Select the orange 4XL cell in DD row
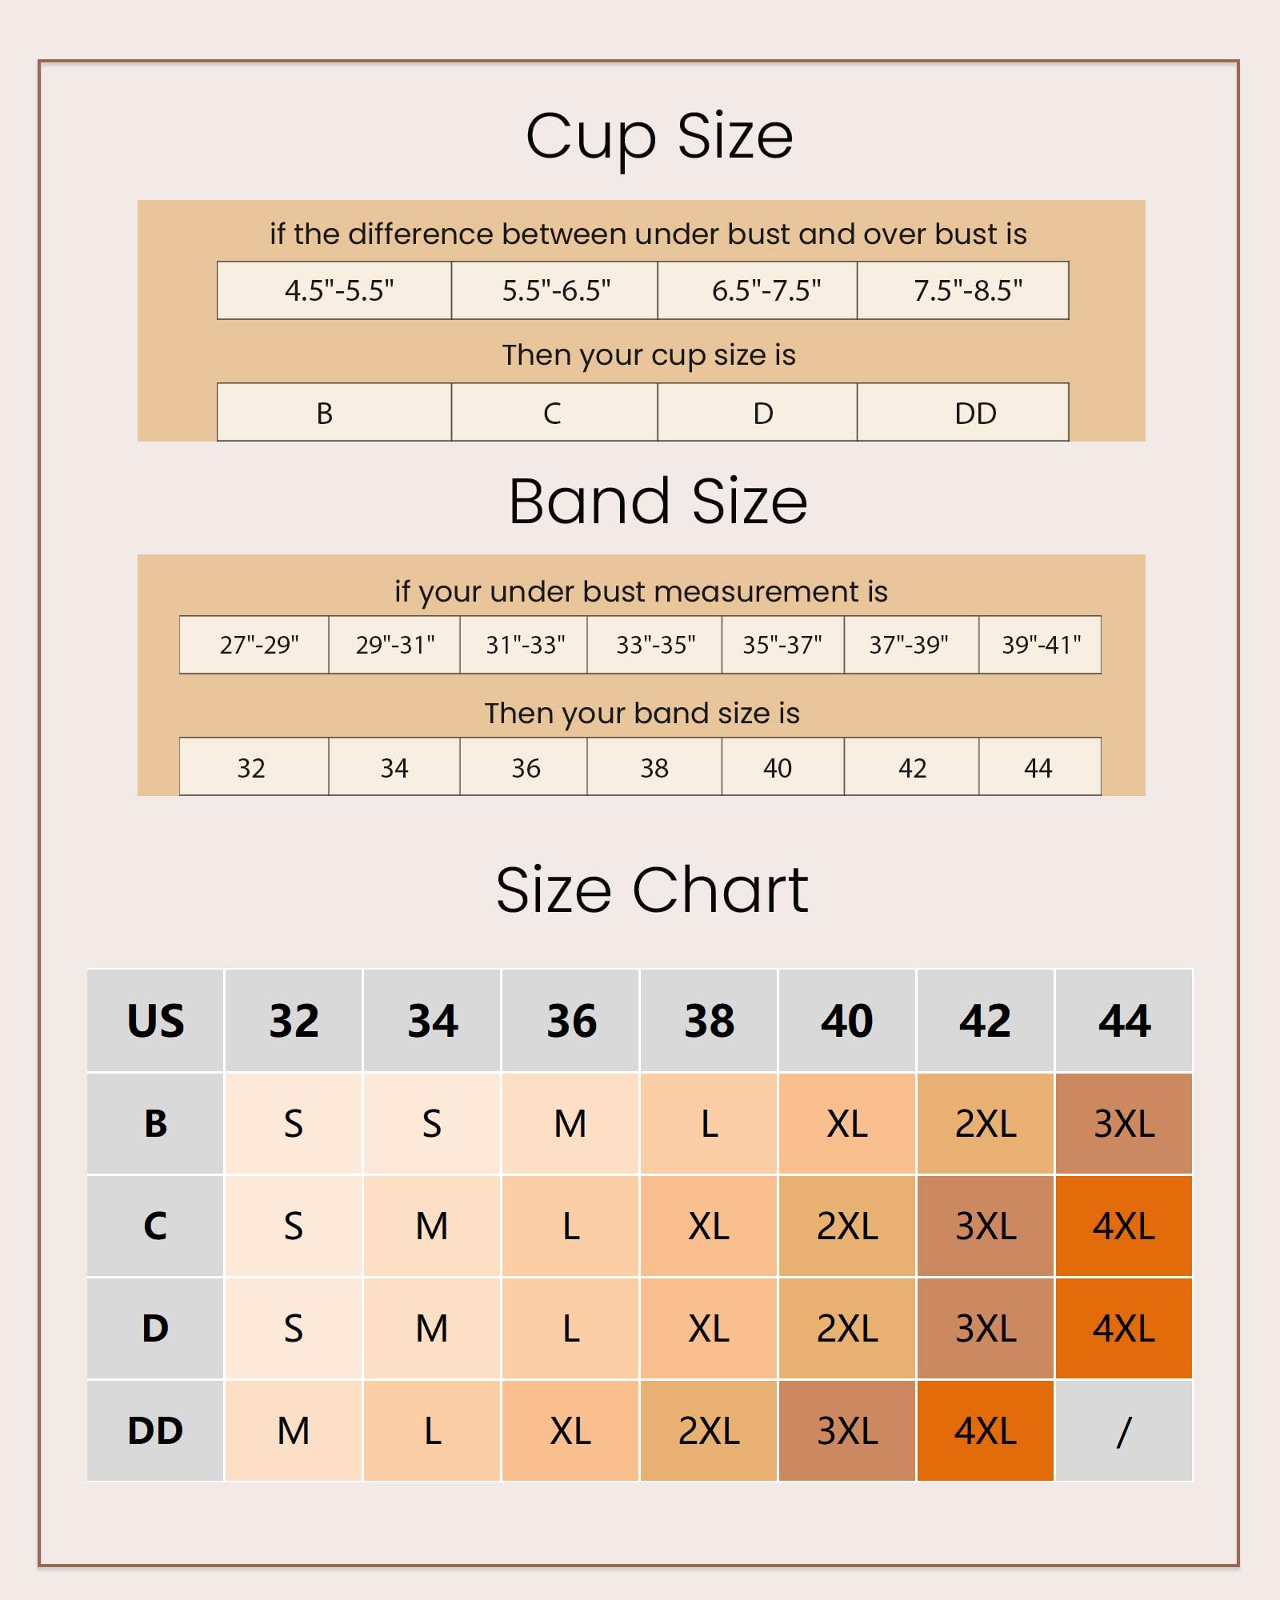The width and height of the screenshot is (1280, 1600). 986,1431
